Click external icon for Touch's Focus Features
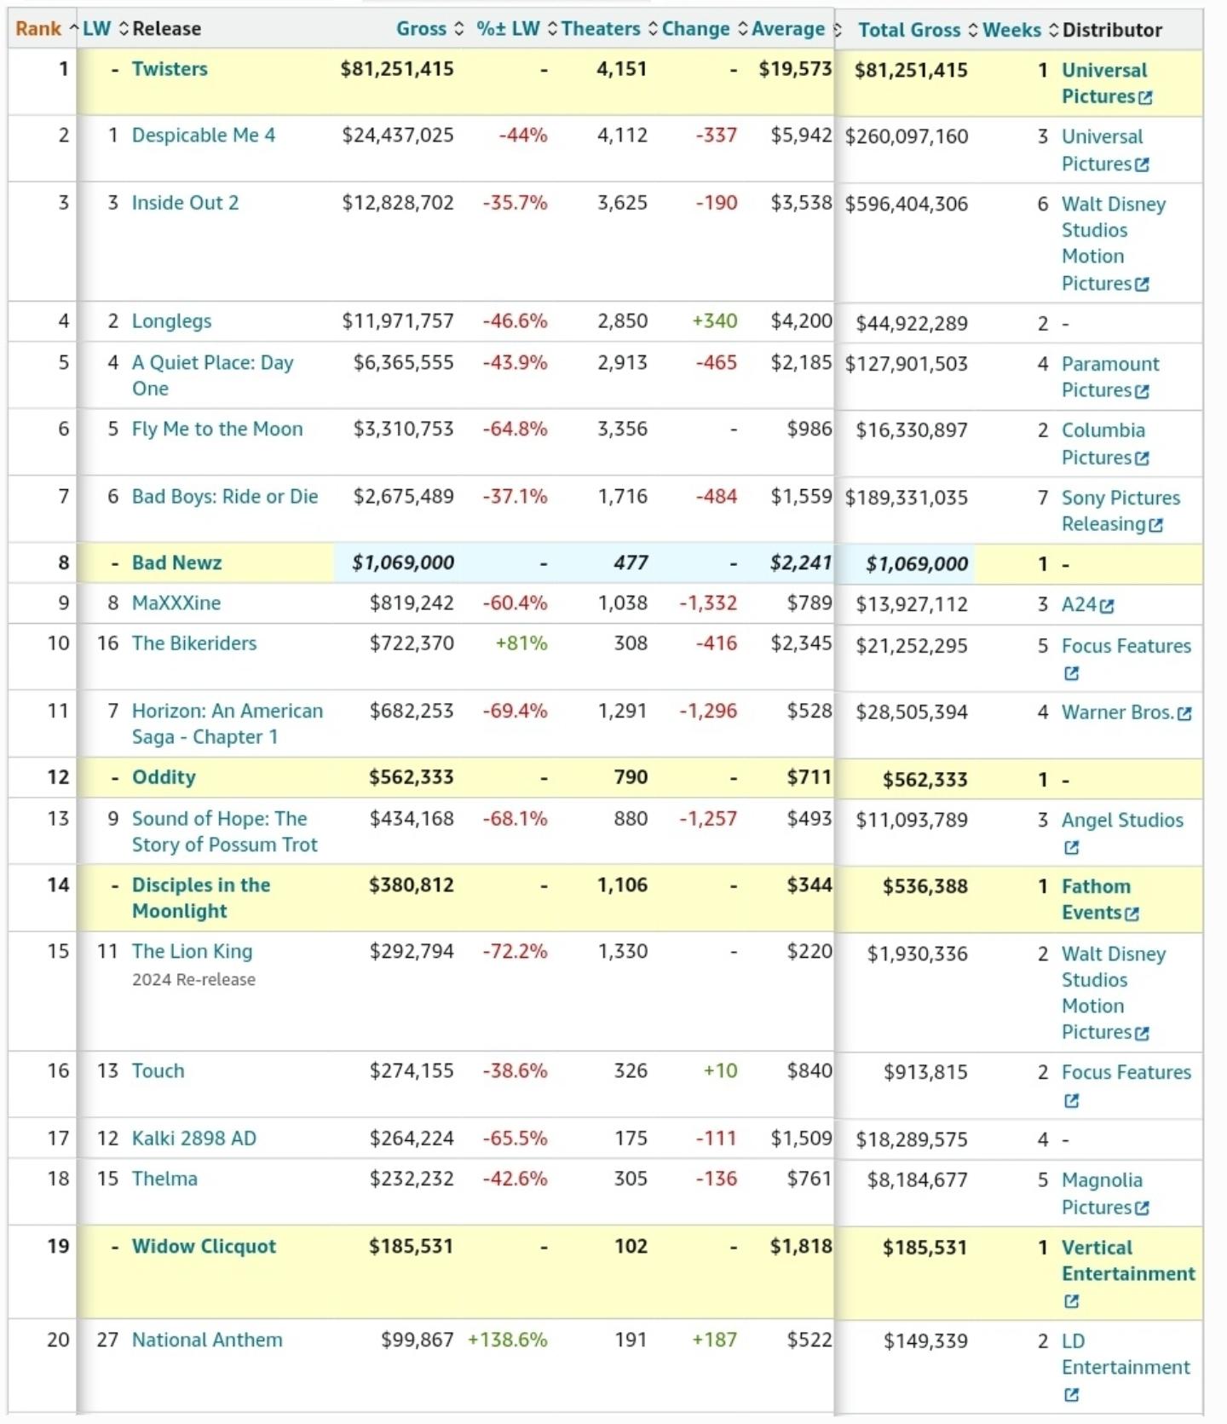Screen dimensions: 1227x1424 (1071, 1100)
